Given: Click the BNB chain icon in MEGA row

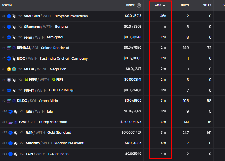Looking at the screenshot, I should tap(9, 69).
